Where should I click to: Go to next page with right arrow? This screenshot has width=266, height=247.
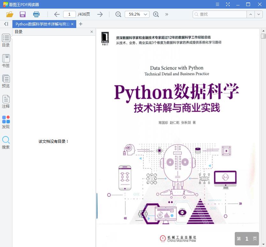[100, 14]
